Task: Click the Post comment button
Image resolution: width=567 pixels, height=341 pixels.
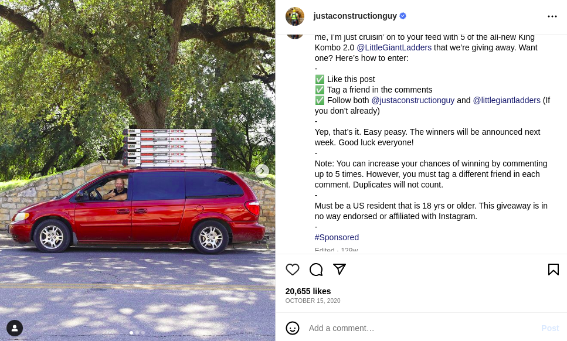Action: pos(550,328)
